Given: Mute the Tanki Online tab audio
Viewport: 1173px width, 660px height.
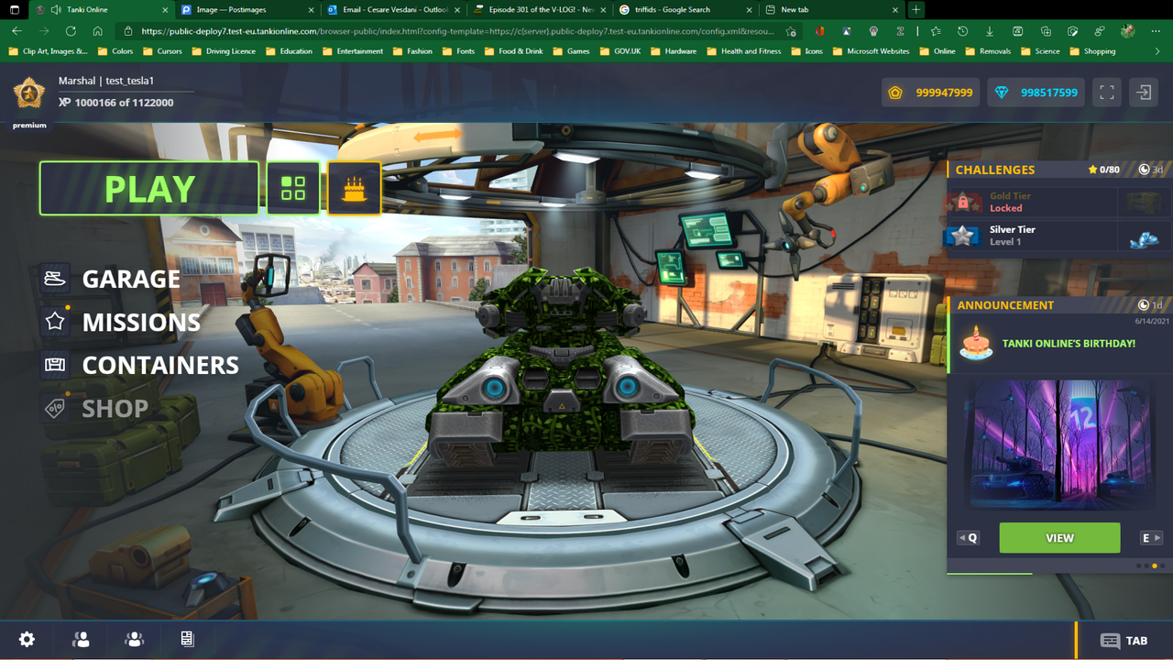Looking at the screenshot, I should click(57, 9).
